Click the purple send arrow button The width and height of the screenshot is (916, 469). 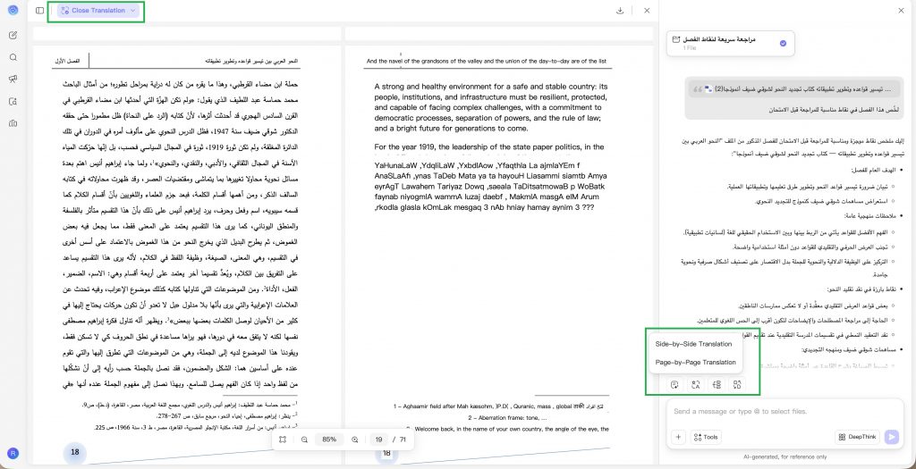pyautogui.click(x=892, y=437)
